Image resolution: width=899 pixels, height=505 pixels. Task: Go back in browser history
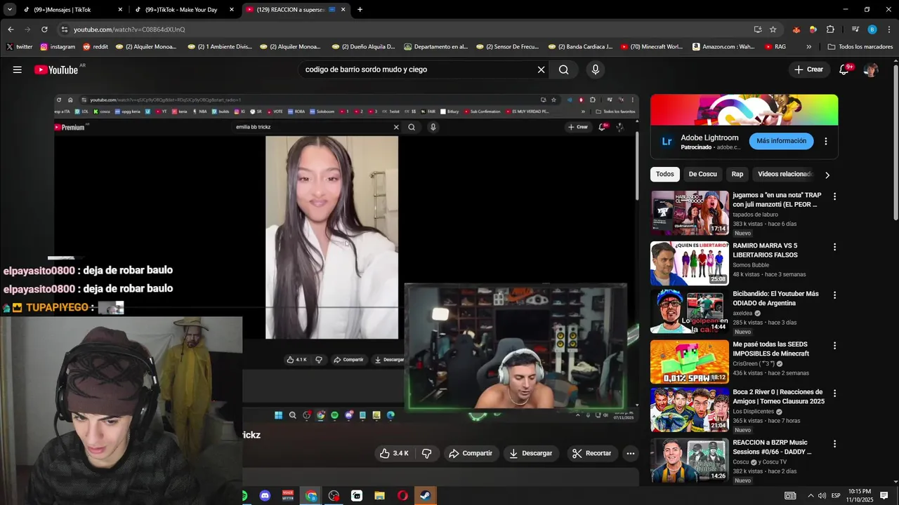tap(11, 29)
